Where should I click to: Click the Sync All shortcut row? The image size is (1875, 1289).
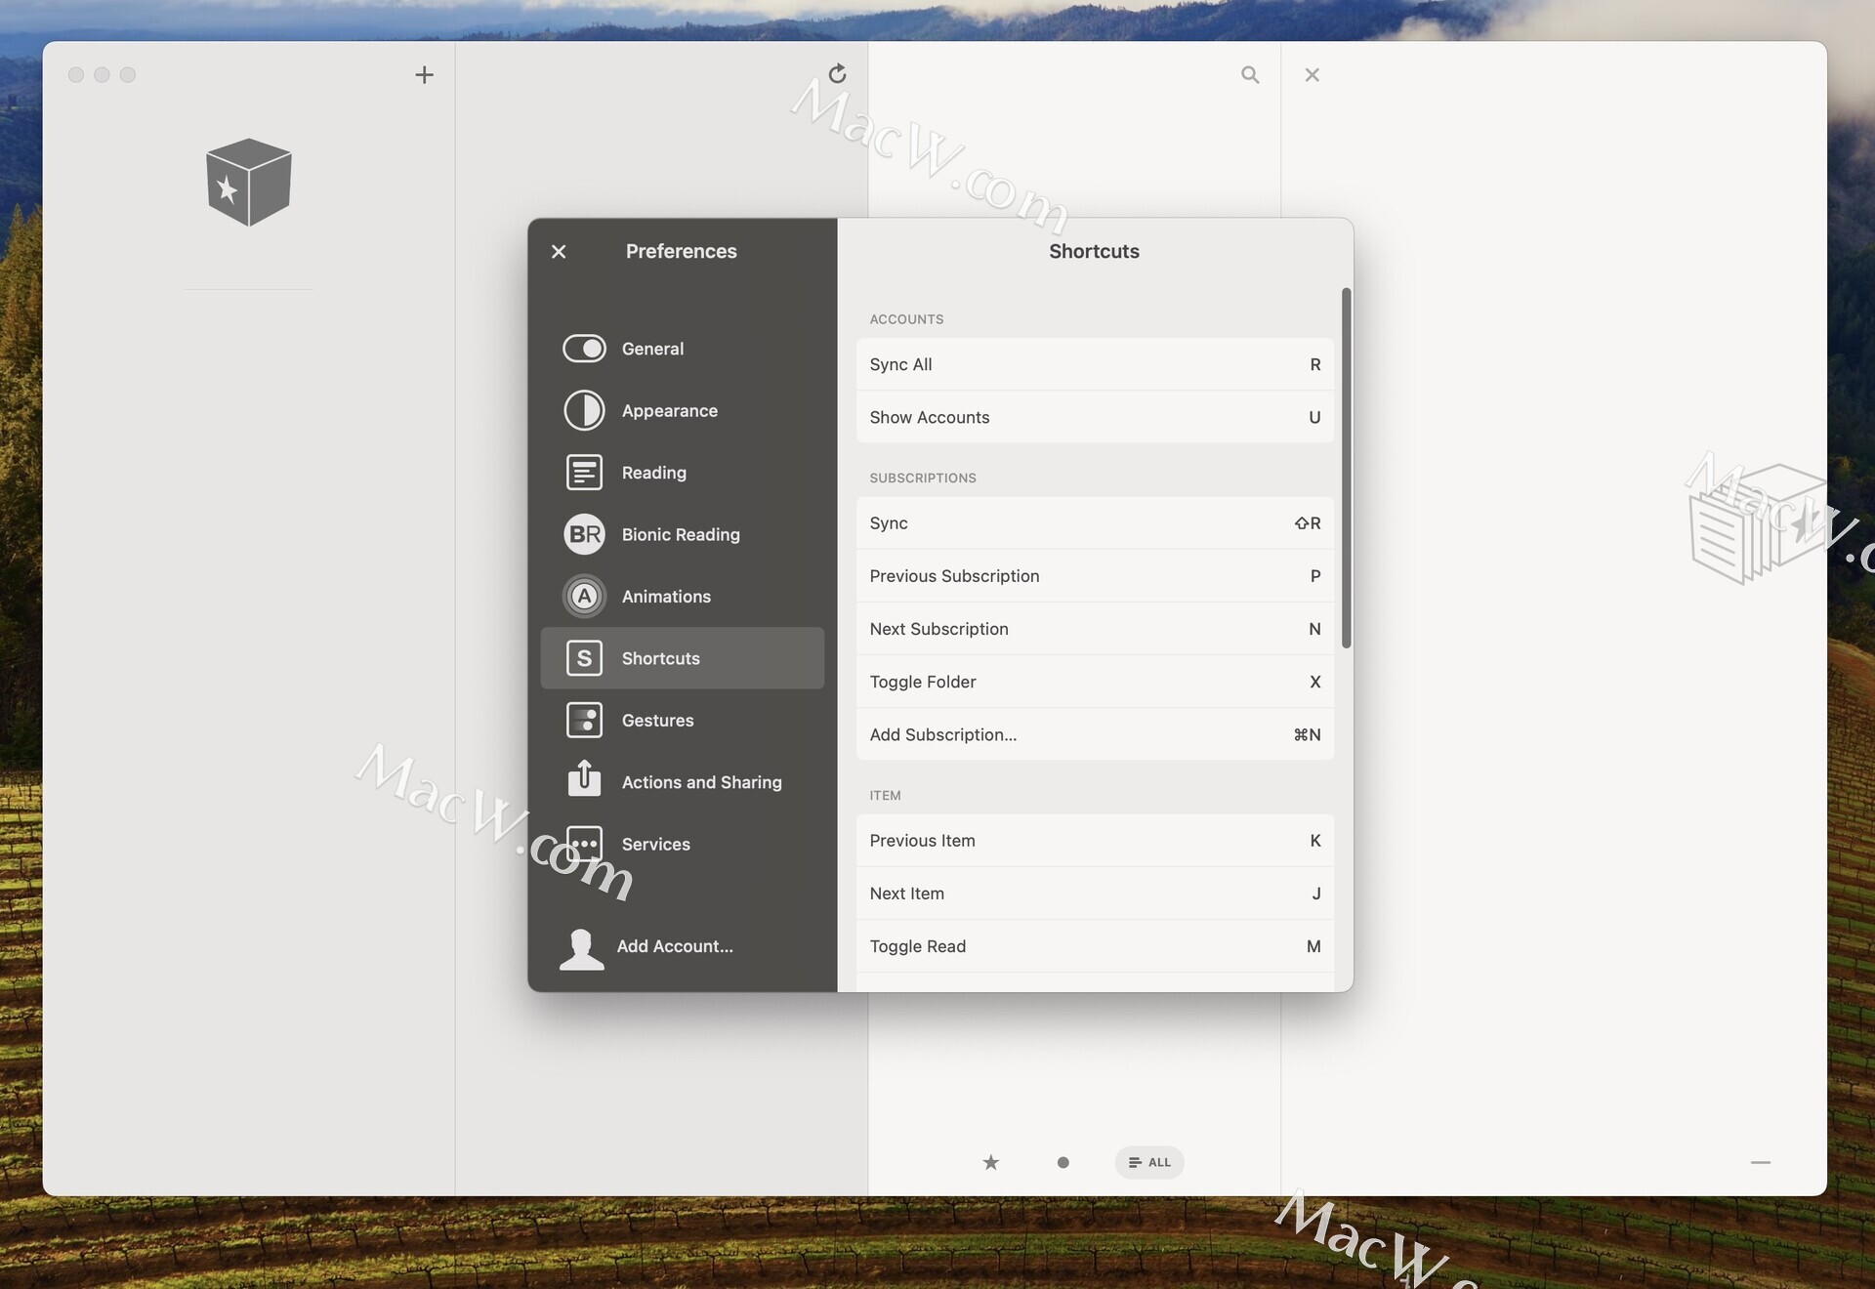click(1094, 364)
